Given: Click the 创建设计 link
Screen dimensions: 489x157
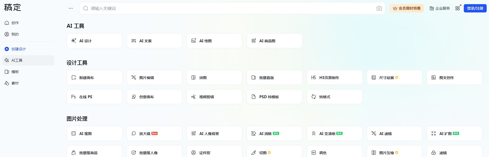Looking at the screenshot, I should (x=18, y=49).
